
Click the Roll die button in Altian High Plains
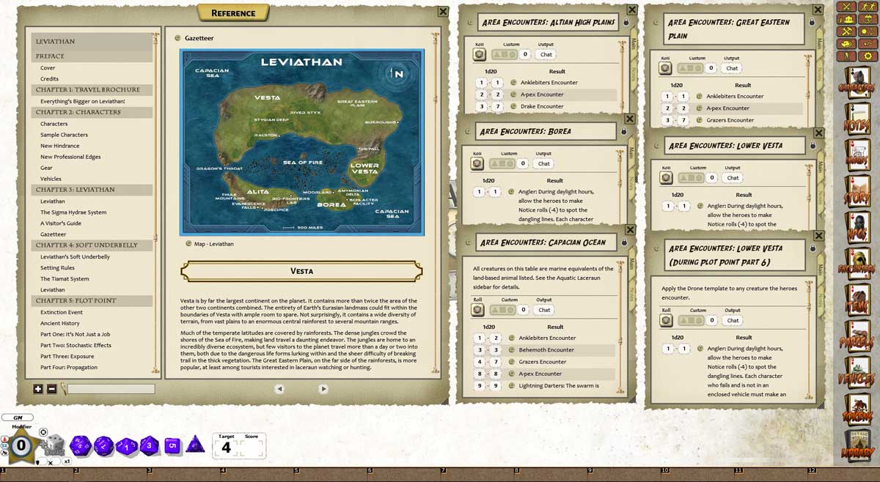(479, 54)
